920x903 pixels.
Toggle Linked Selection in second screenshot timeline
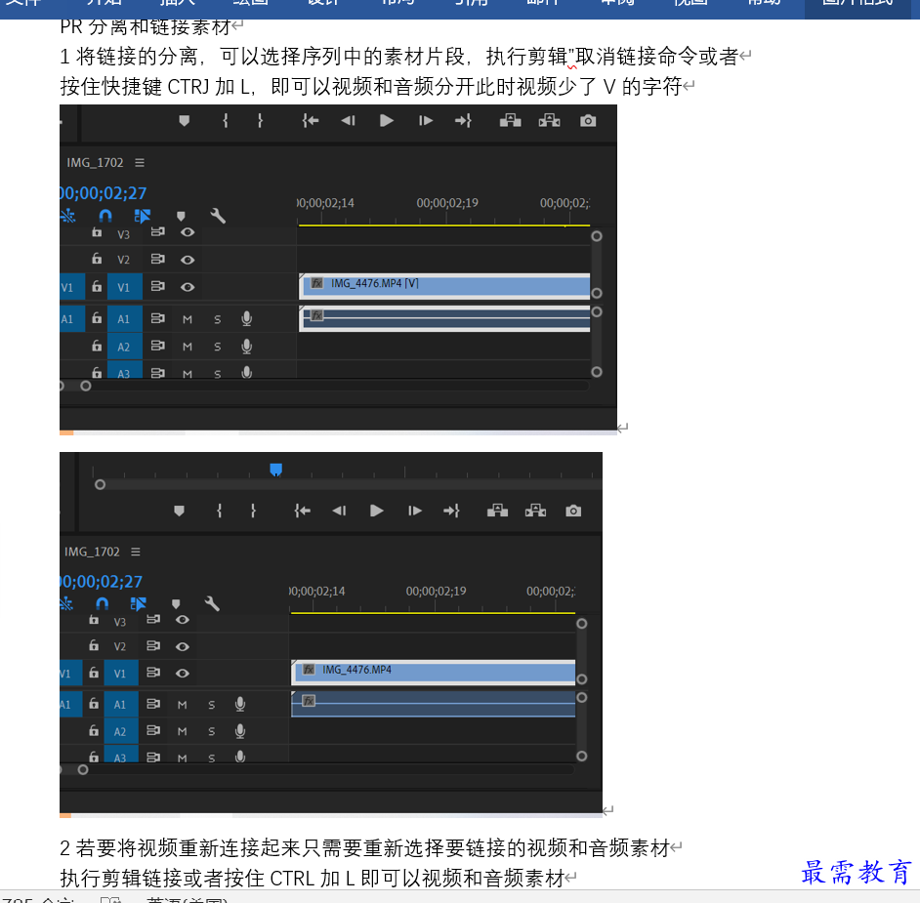(138, 603)
